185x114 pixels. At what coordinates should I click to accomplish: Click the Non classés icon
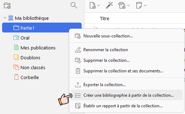(x=16, y=67)
